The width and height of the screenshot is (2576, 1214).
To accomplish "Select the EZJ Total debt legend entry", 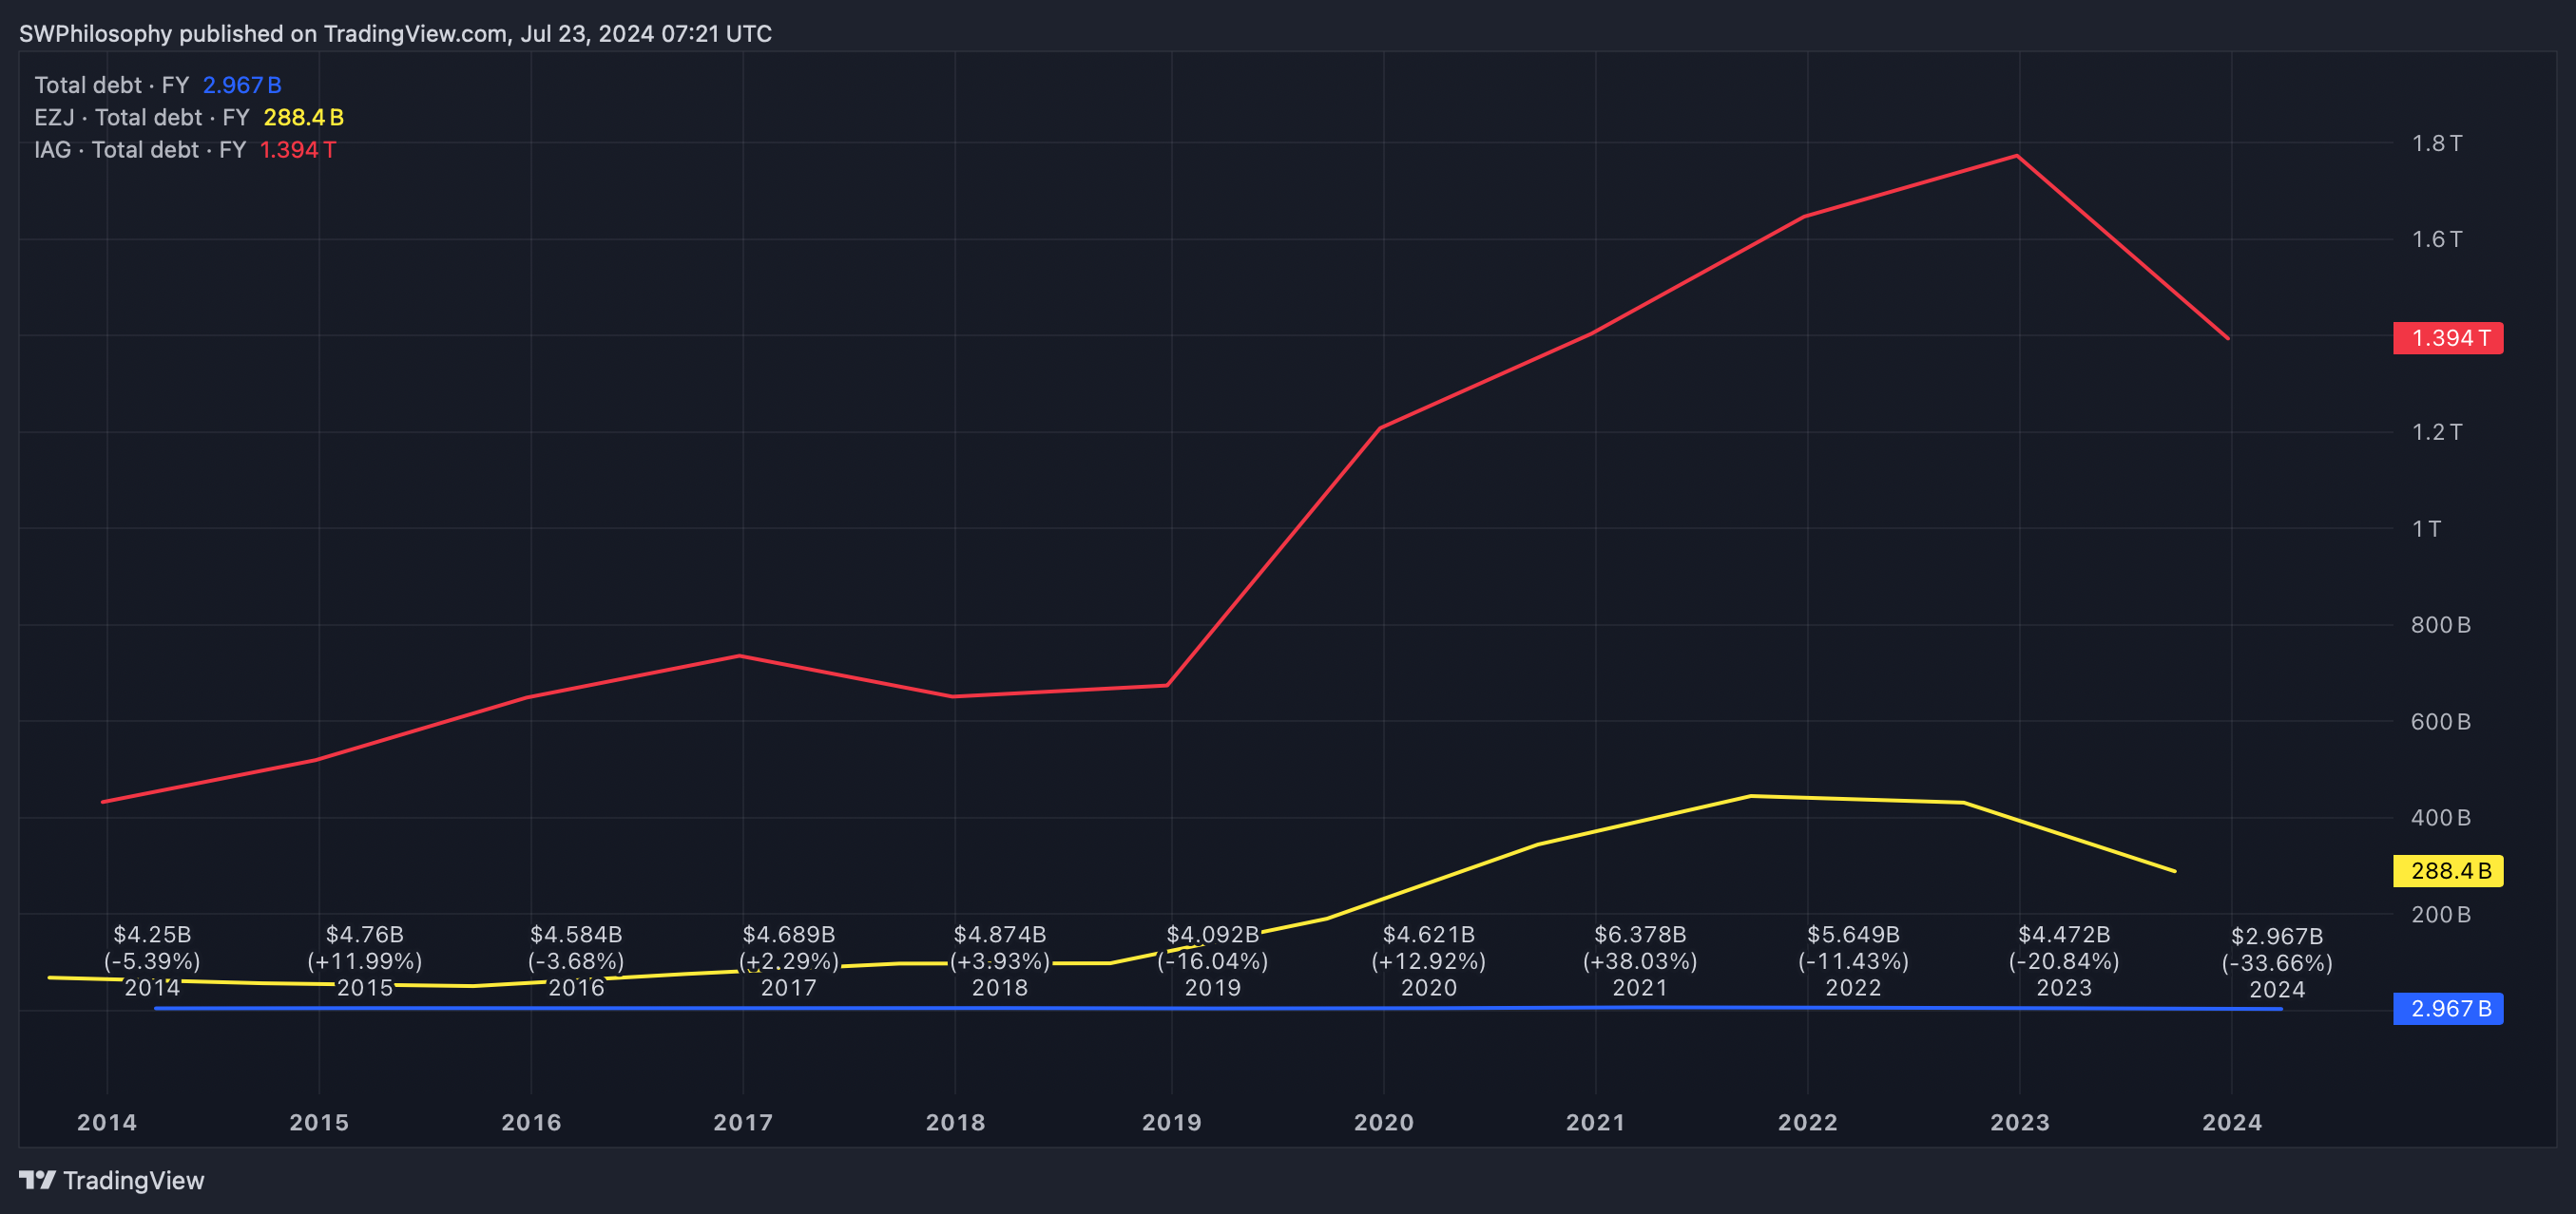I will [x=141, y=117].
